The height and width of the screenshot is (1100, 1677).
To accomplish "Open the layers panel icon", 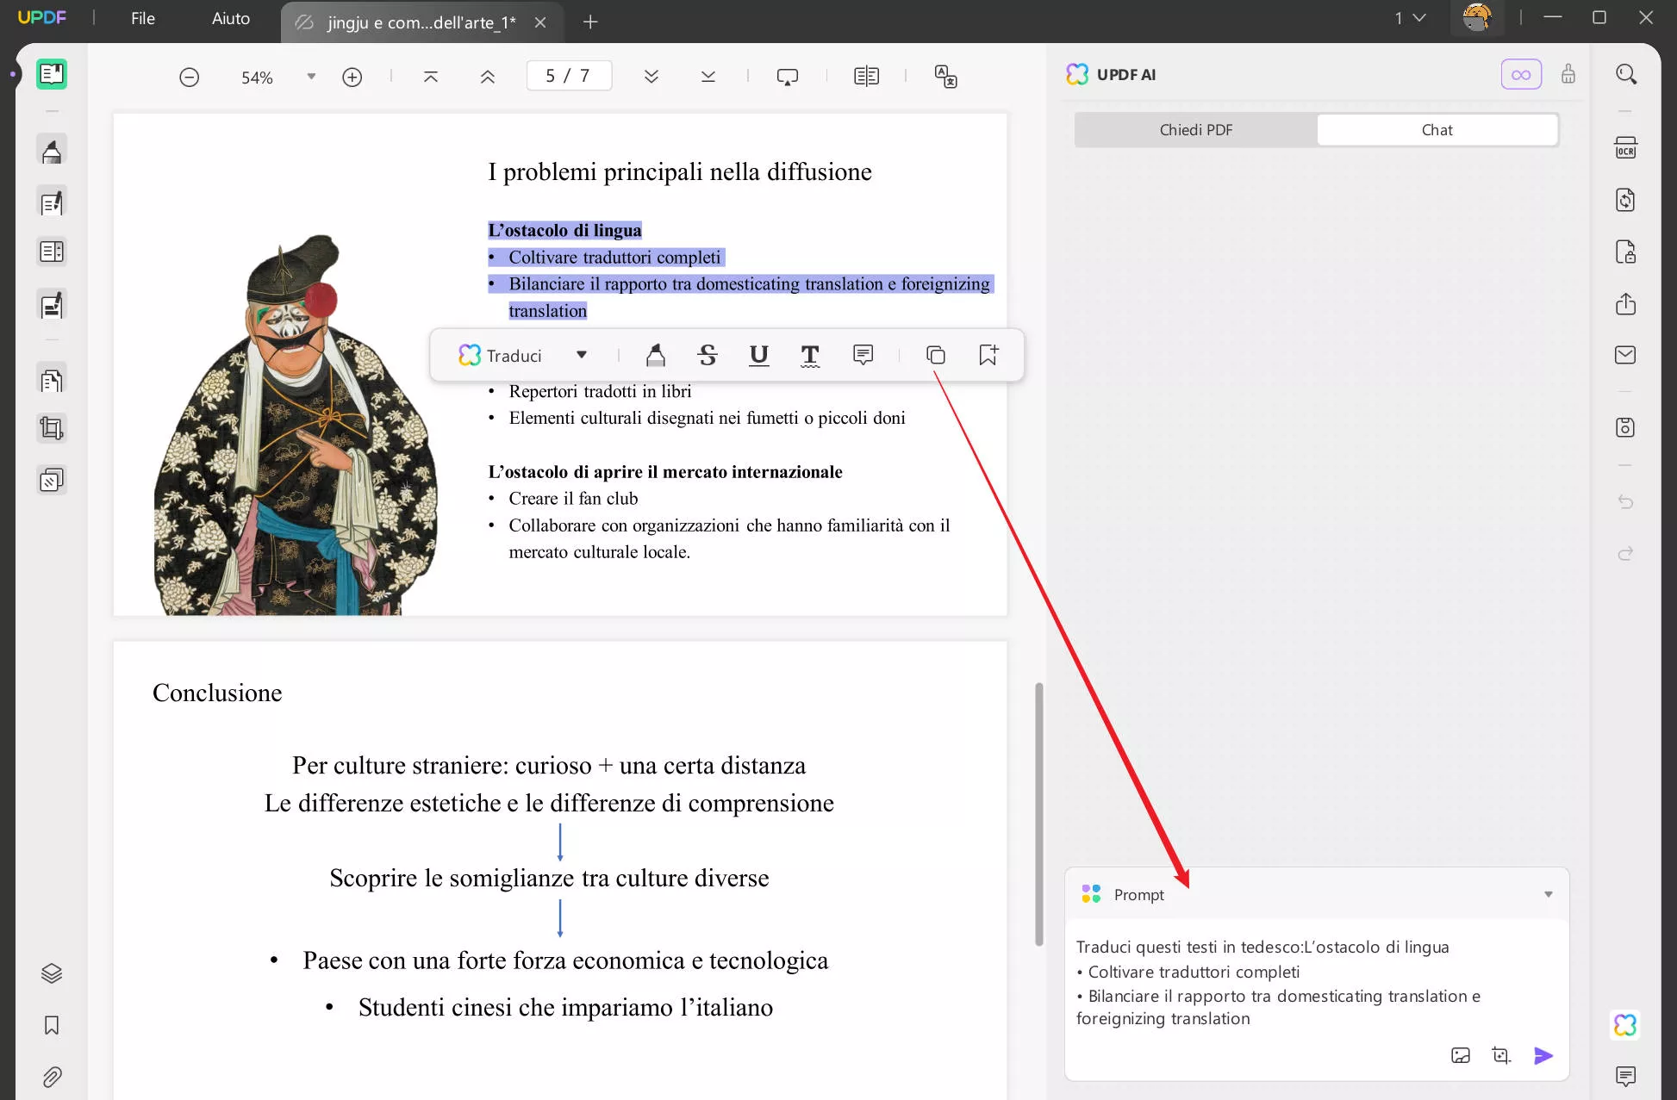I will [52, 973].
